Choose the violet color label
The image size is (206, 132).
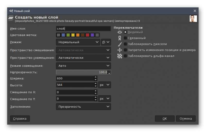[92, 35]
